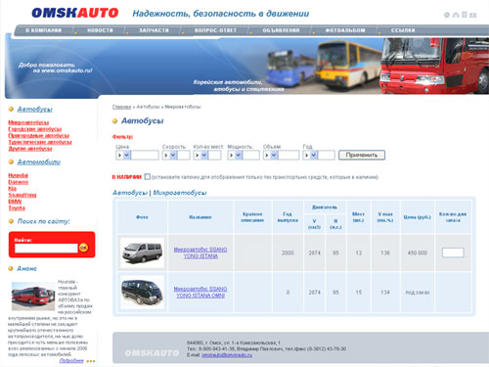
Task: Expand the Мощность comparison dropdown
Action: [239, 155]
